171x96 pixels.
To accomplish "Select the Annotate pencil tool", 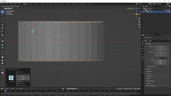I will point(2,31).
